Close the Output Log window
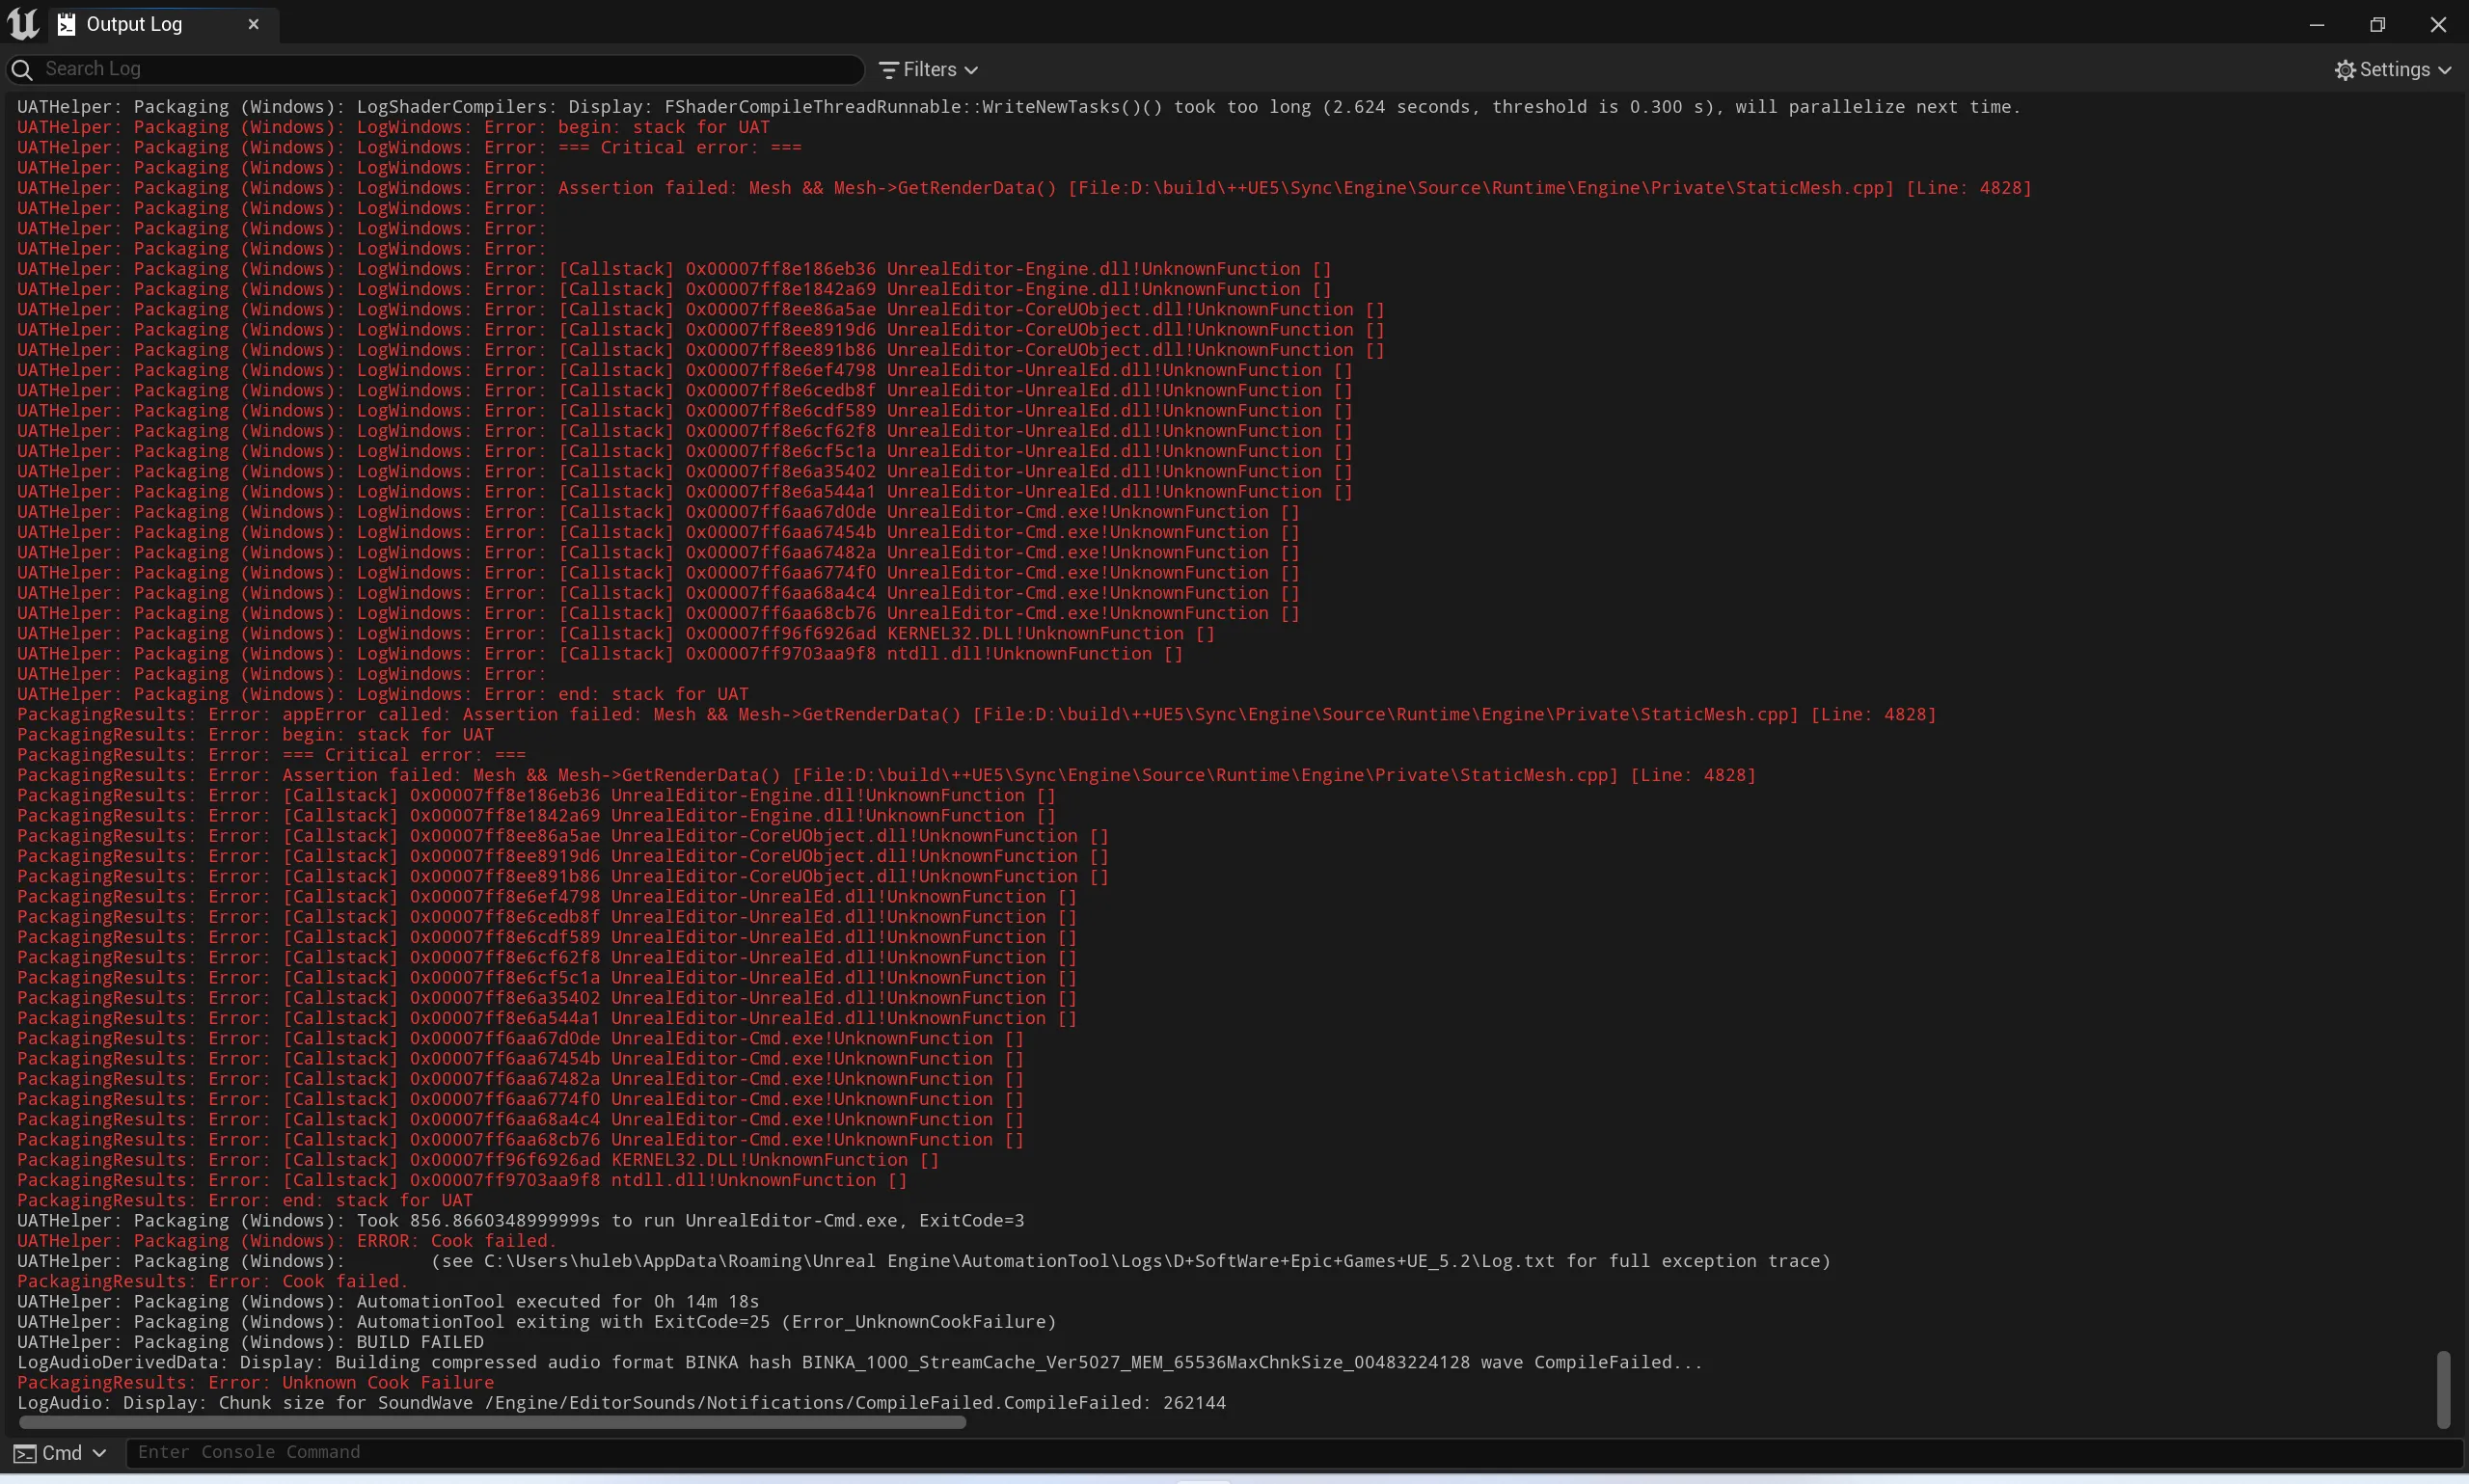This screenshot has width=2469, height=1484. 2438,24
